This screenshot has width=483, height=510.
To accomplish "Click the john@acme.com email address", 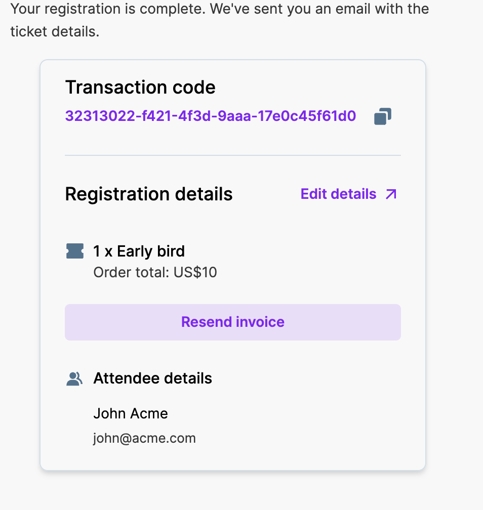I will pos(144,438).
